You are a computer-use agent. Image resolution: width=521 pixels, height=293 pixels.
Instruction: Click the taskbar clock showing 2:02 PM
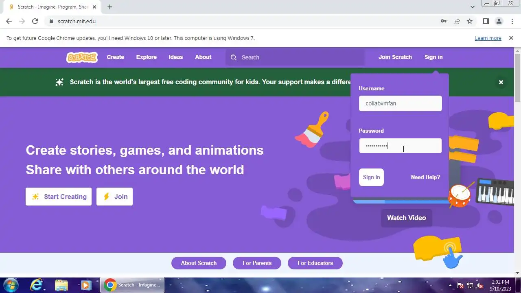coord(500,285)
